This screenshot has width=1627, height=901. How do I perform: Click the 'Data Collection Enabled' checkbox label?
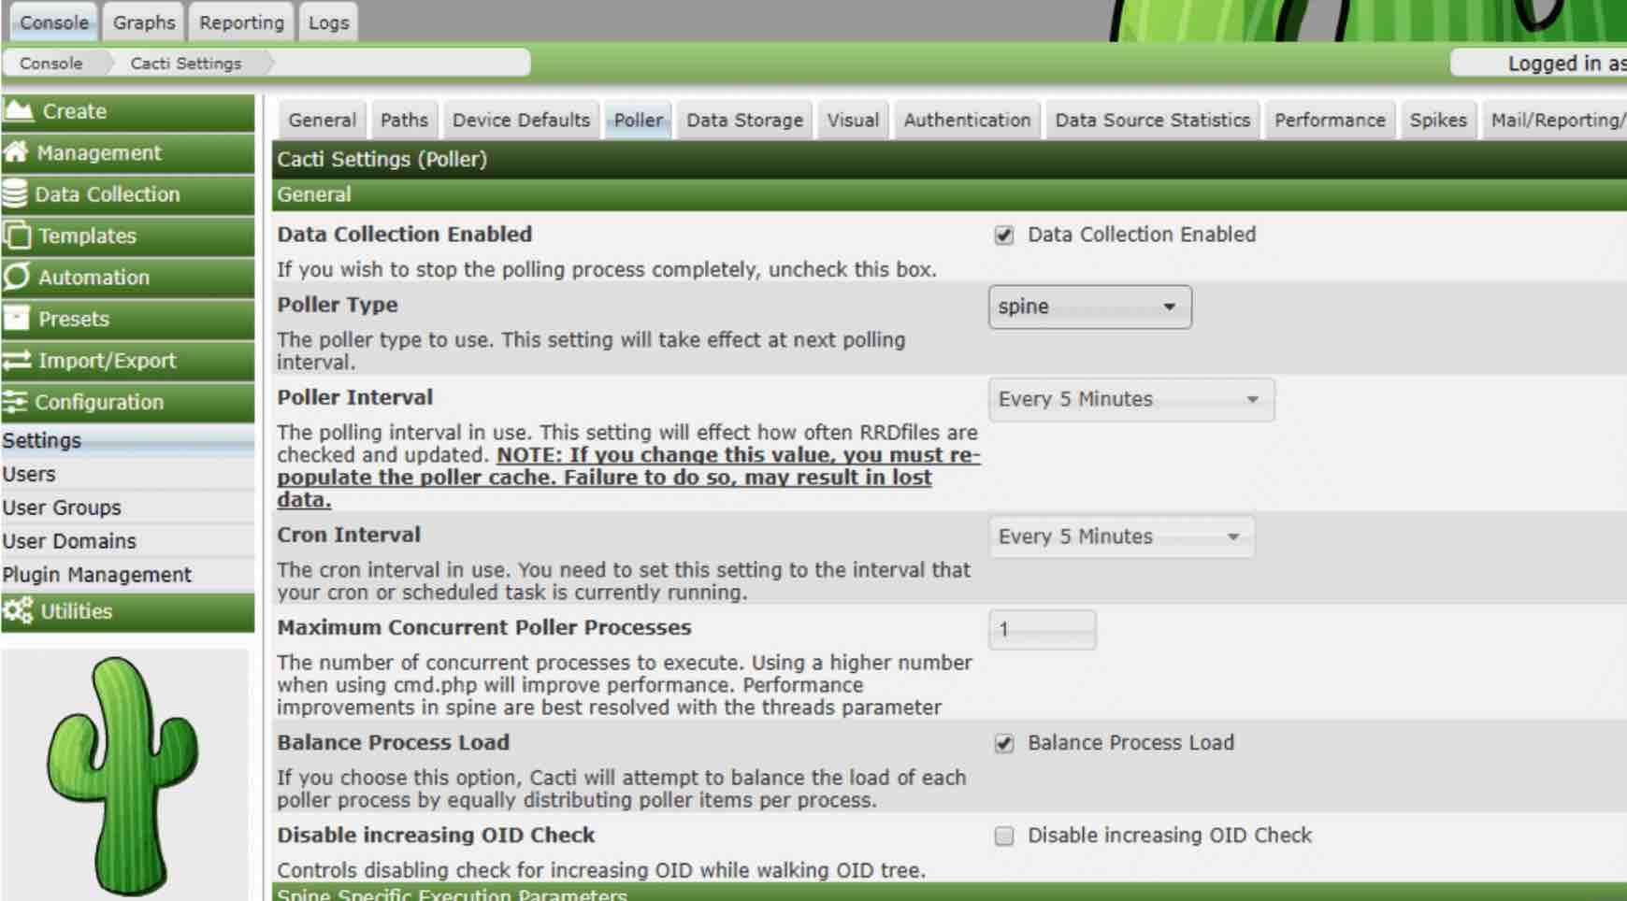point(1142,235)
